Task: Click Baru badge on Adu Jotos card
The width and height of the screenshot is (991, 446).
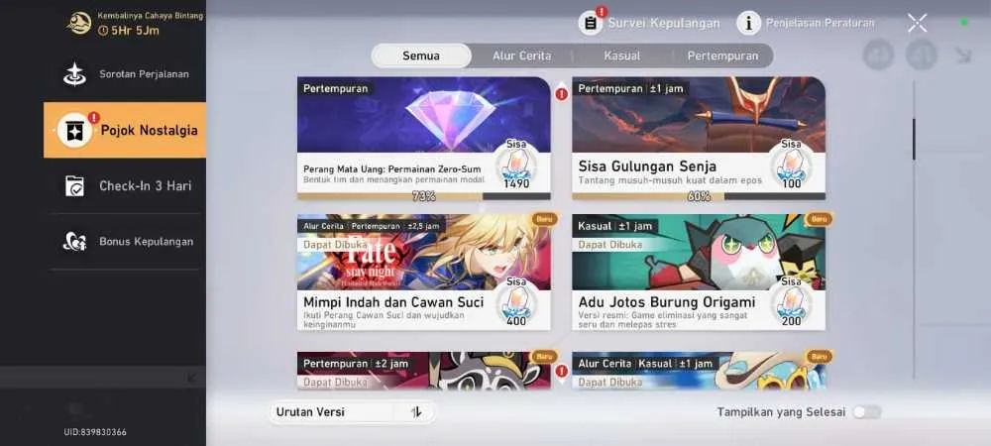Action: 819,219
